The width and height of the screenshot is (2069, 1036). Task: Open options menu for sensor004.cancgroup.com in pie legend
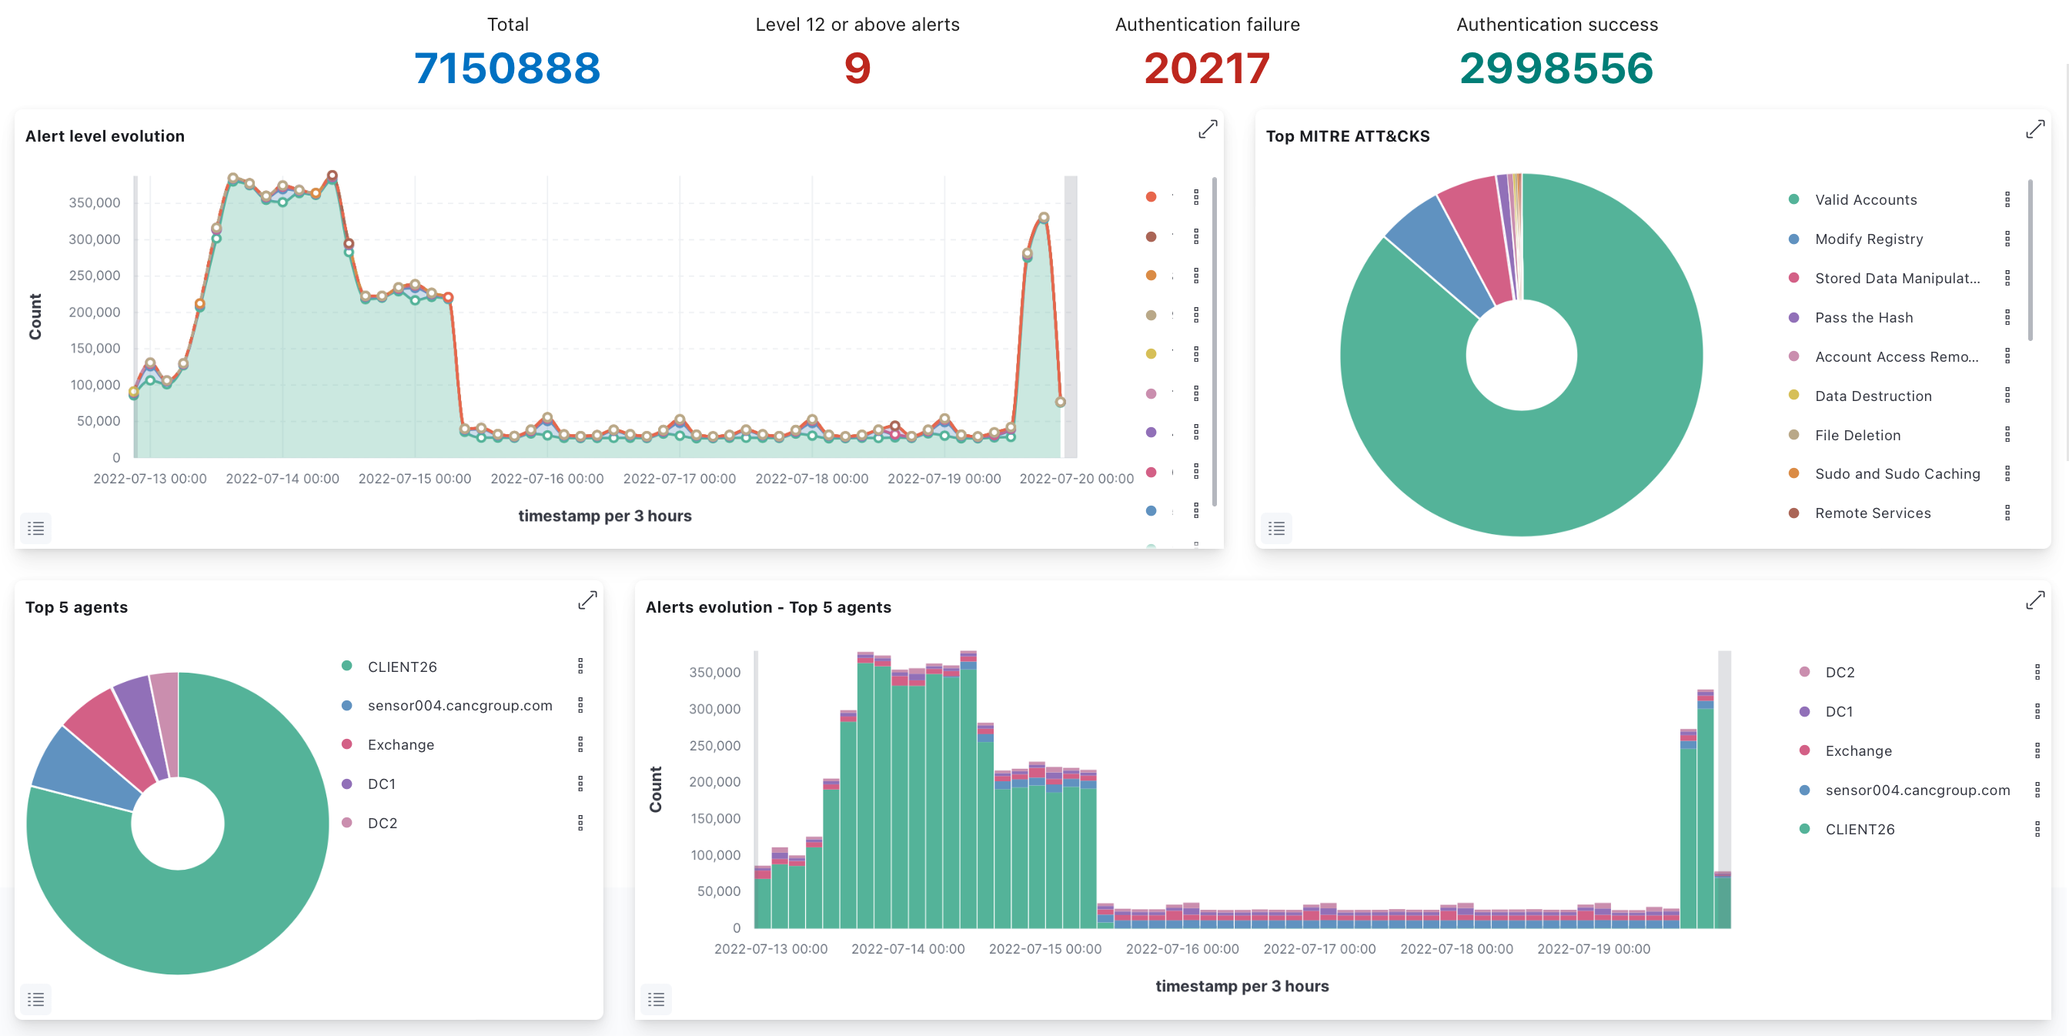580,705
